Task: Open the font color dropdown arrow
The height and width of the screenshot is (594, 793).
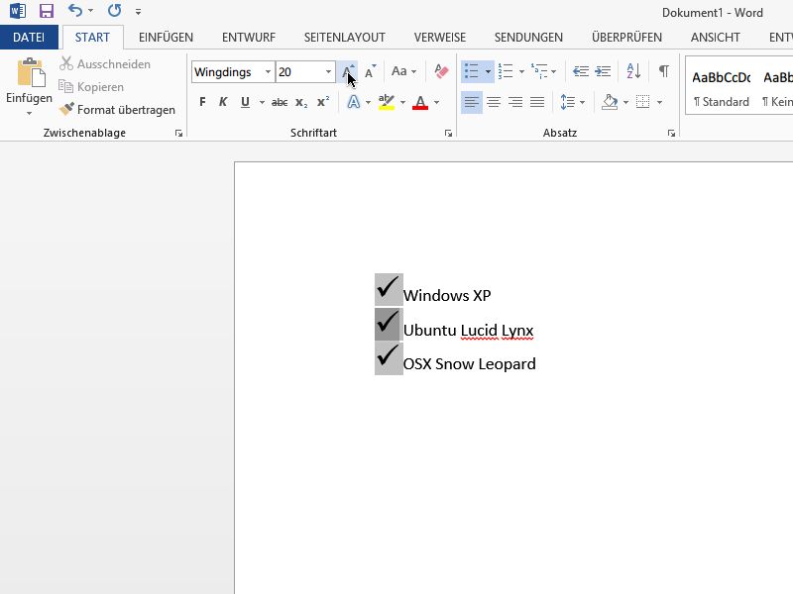Action: (436, 103)
